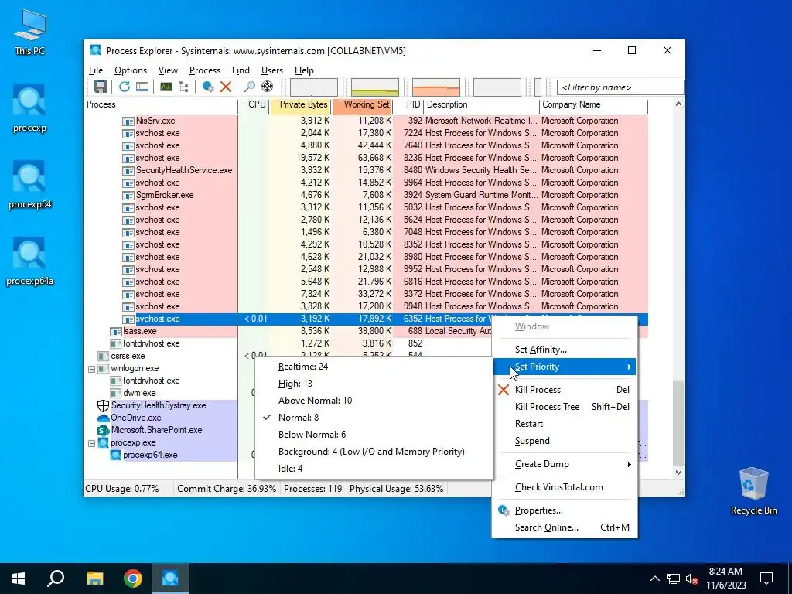
Task: Select Background: 4 low I/O priority
Action: tap(374, 452)
